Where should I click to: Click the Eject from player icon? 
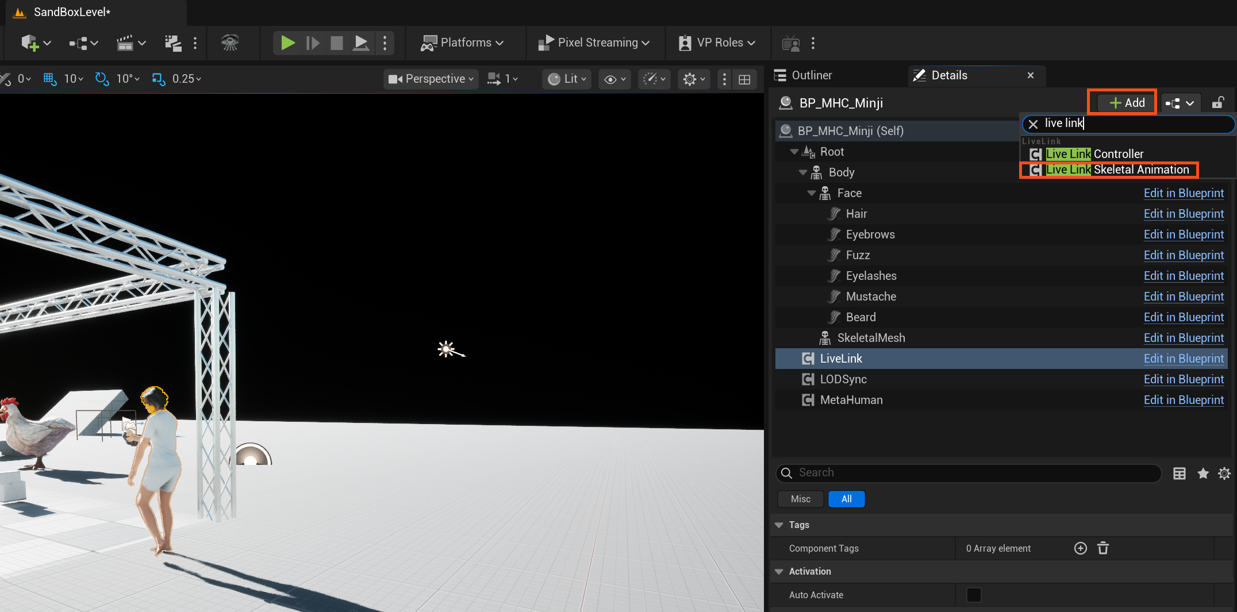361,43
